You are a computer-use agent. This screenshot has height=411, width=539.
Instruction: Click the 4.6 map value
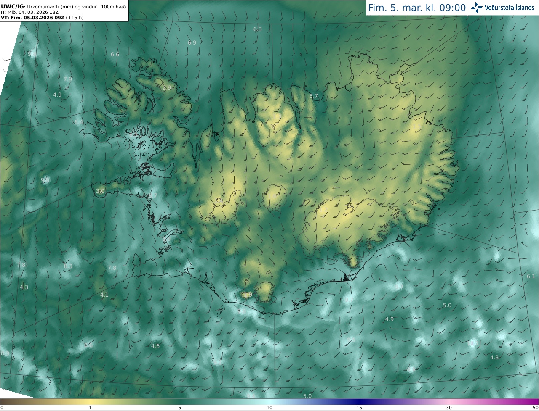(155, 346)
